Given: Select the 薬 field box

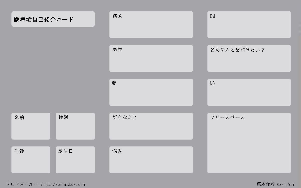Looking at the screenshot, I should (x=151, y=92).
